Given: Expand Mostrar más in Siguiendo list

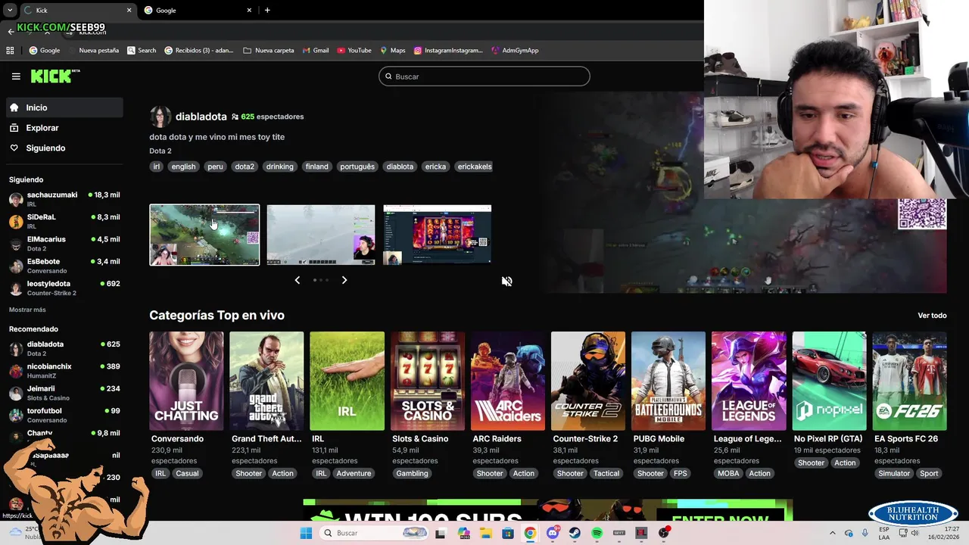Looking at the screenshot, I should coord(27,310).
